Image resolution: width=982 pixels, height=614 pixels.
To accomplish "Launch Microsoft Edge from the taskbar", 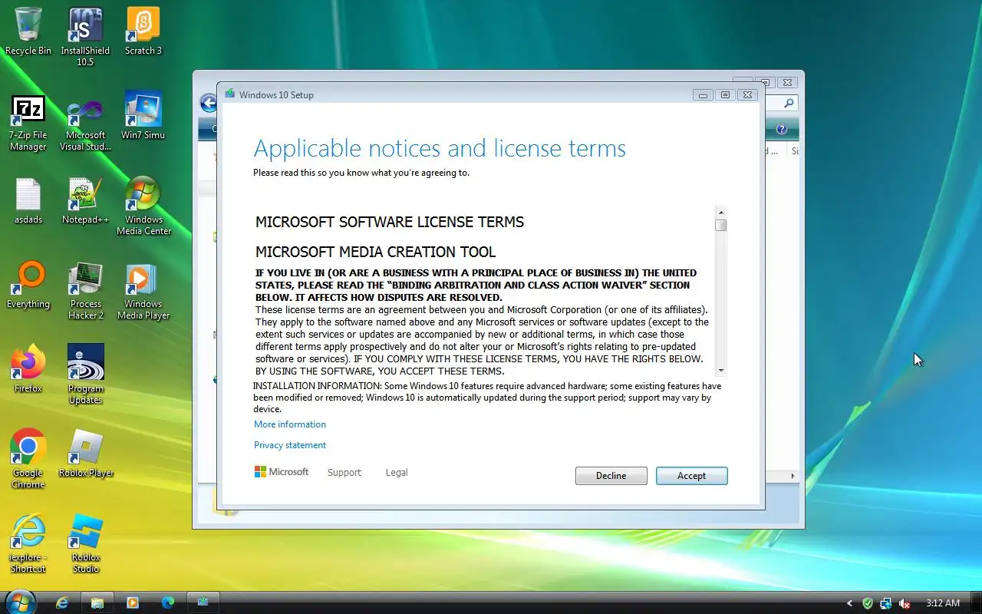I will (167, 602).
